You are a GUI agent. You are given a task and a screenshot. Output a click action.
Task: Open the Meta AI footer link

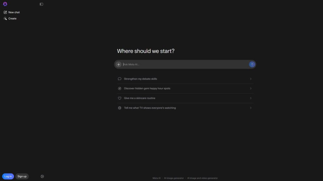click(156, 178)
